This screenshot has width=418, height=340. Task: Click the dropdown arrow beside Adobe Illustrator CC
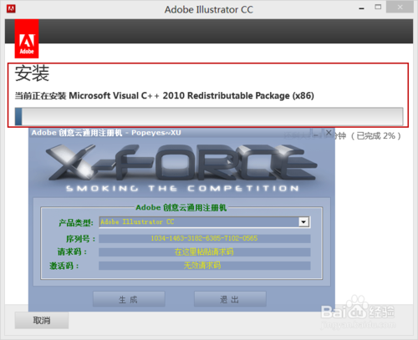(x=303, y=222)
